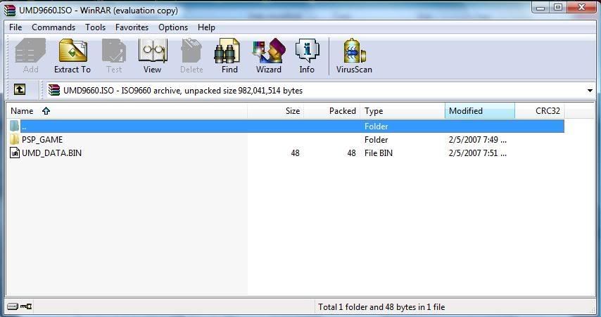Open the File menu
The image size is (601, 317).
pyautogui.click(x=15, y=27)
